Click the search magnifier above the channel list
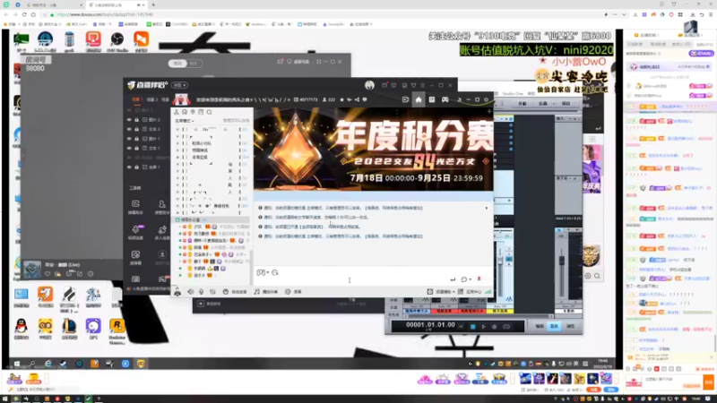This screenshot has width=717, height=403. coord(210,112)
